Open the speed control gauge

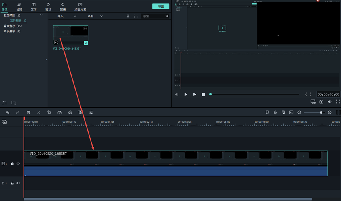pos(59,112)
